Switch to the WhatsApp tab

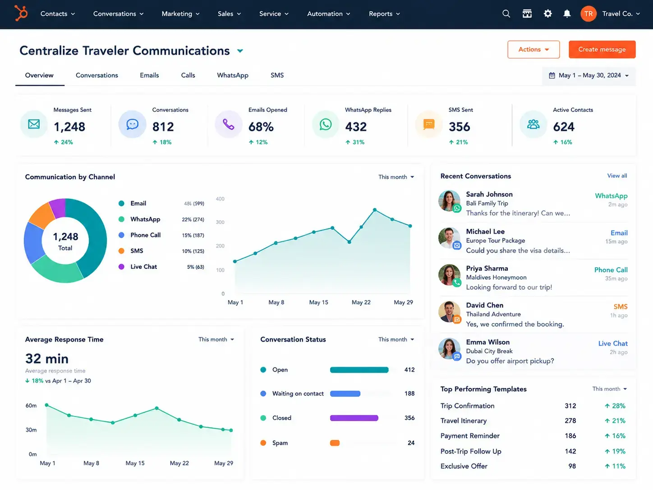click(233, 75)
